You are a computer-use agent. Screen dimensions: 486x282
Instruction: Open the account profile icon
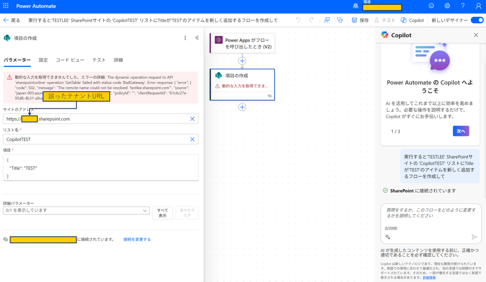click(478, 6)
